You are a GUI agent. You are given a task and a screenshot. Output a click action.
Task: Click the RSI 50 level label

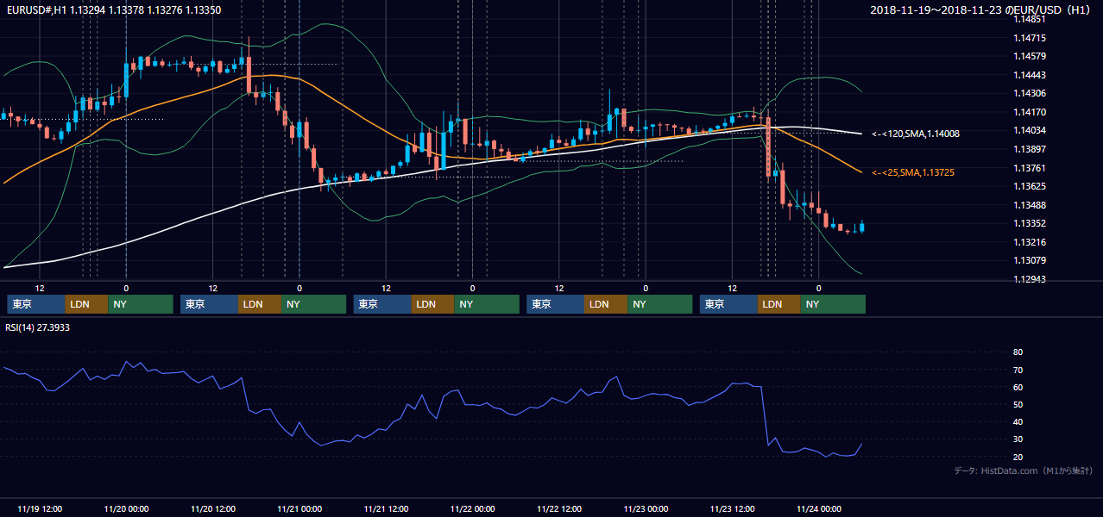tap(1018, 404)
